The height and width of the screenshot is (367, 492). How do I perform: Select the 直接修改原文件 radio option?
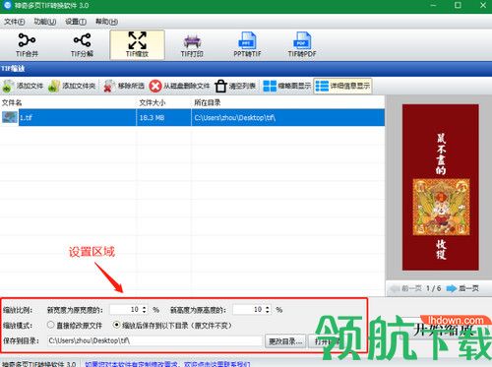50,325
